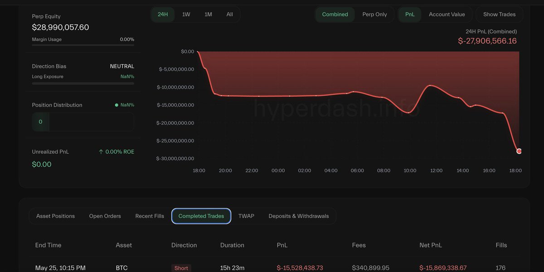Switch to Perp Only view
The image size is (544, 272).
pyautogui.click(x=375, y=15)
